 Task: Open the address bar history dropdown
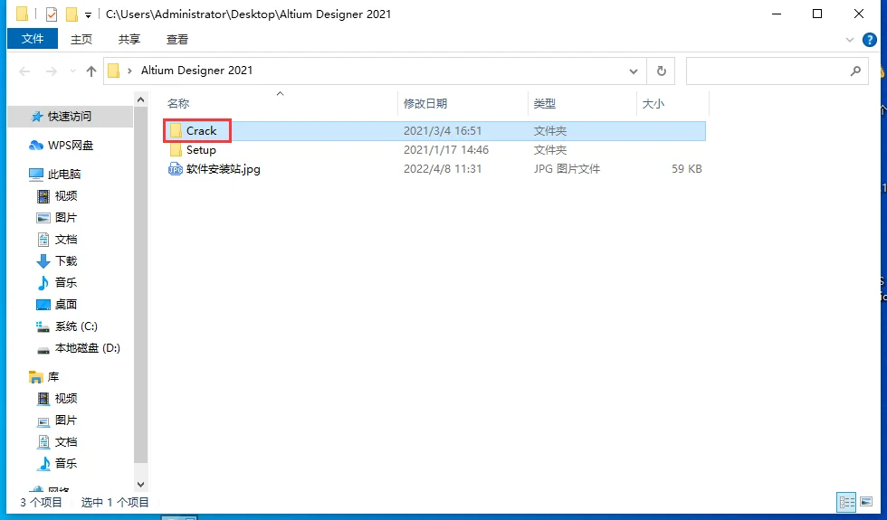[634, 71]
